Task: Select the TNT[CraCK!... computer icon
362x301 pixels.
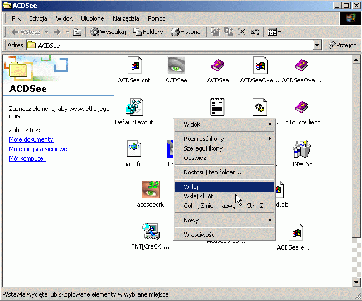Action: click(x=151, y=231)
